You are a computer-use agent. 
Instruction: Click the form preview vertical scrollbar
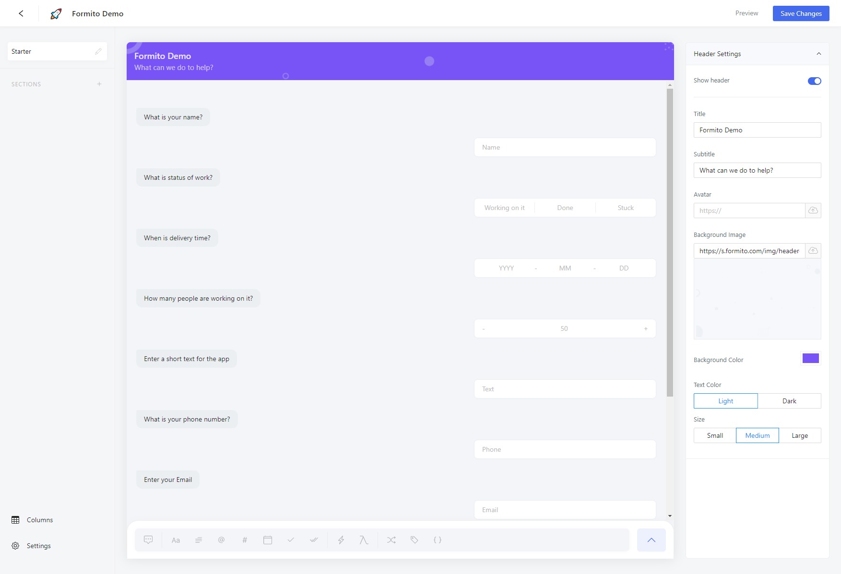pos(670,243)
